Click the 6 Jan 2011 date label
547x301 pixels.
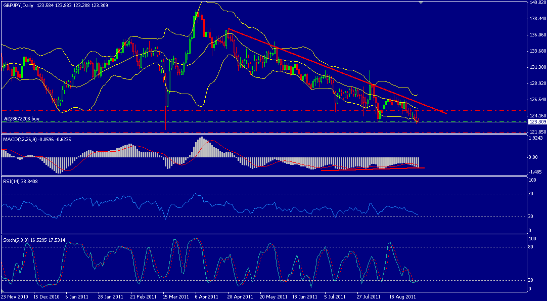77,297
